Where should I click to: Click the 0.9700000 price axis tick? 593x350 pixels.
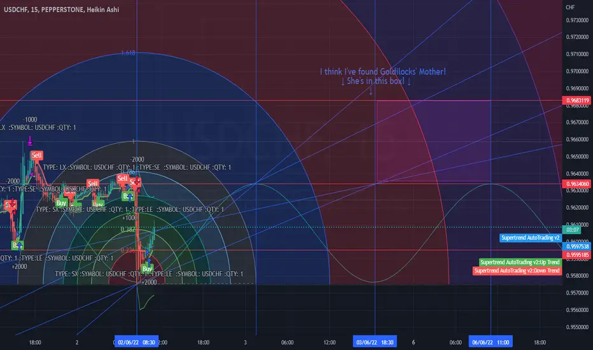[577, 71]
